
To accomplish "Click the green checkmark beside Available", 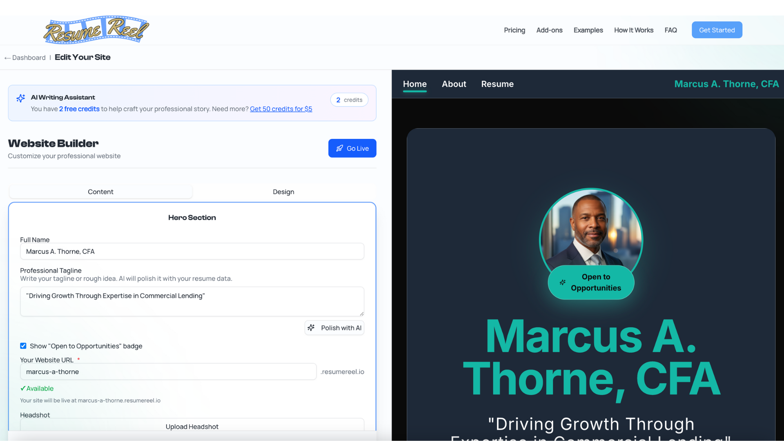I will pyautogui.click(x=23, y=388).
